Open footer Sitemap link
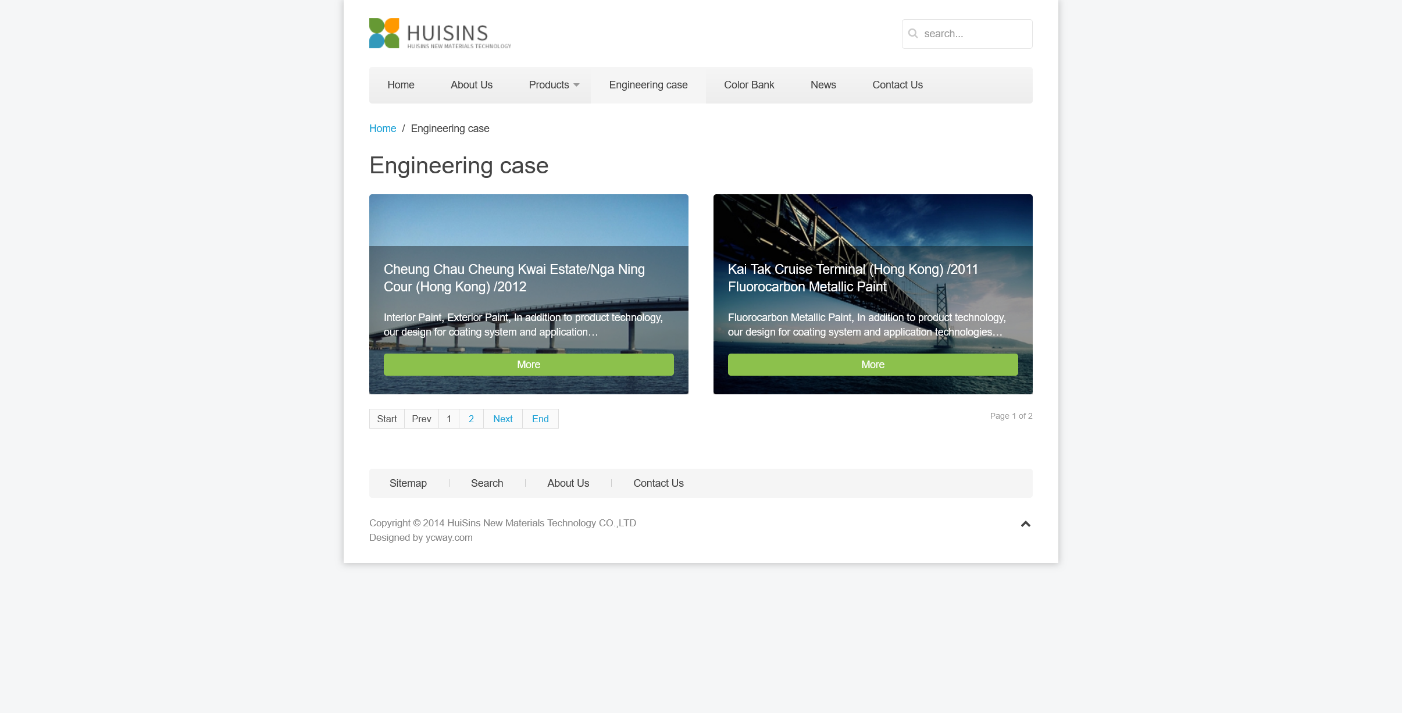The image size is (1402, 713). click(x=408, y=483)
